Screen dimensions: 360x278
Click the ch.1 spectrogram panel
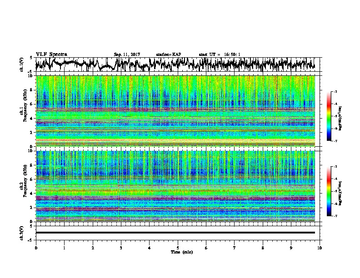pyautogui.click(x=175, y=111)
